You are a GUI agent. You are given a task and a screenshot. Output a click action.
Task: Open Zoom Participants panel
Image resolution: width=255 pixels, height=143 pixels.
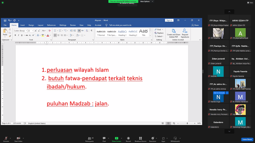click(x=89, y=139)
